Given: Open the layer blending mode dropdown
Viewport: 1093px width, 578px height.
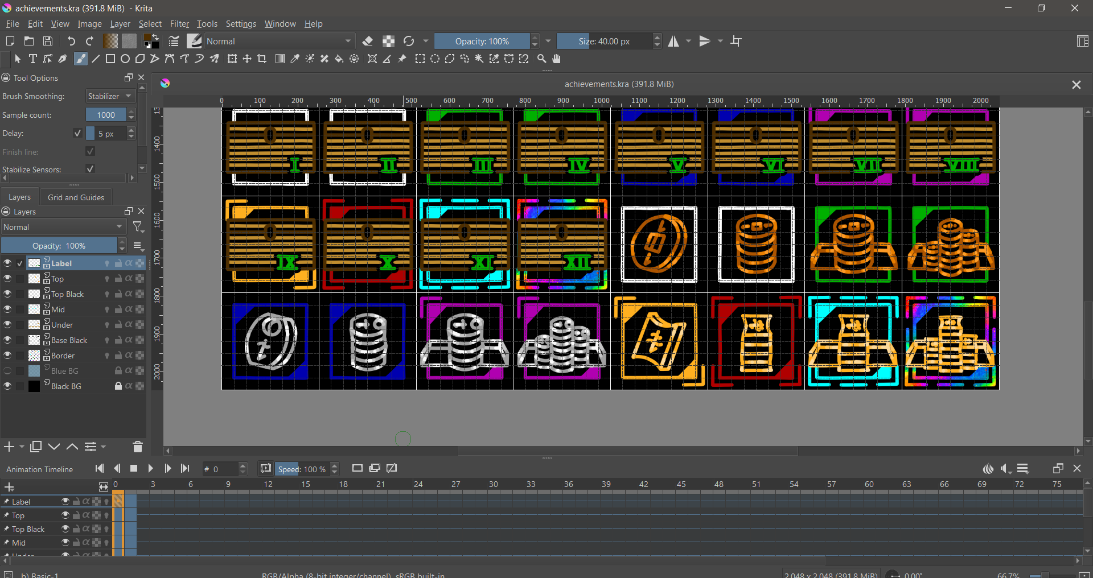Looking at the screenshot, I should [x=63, y=227].
